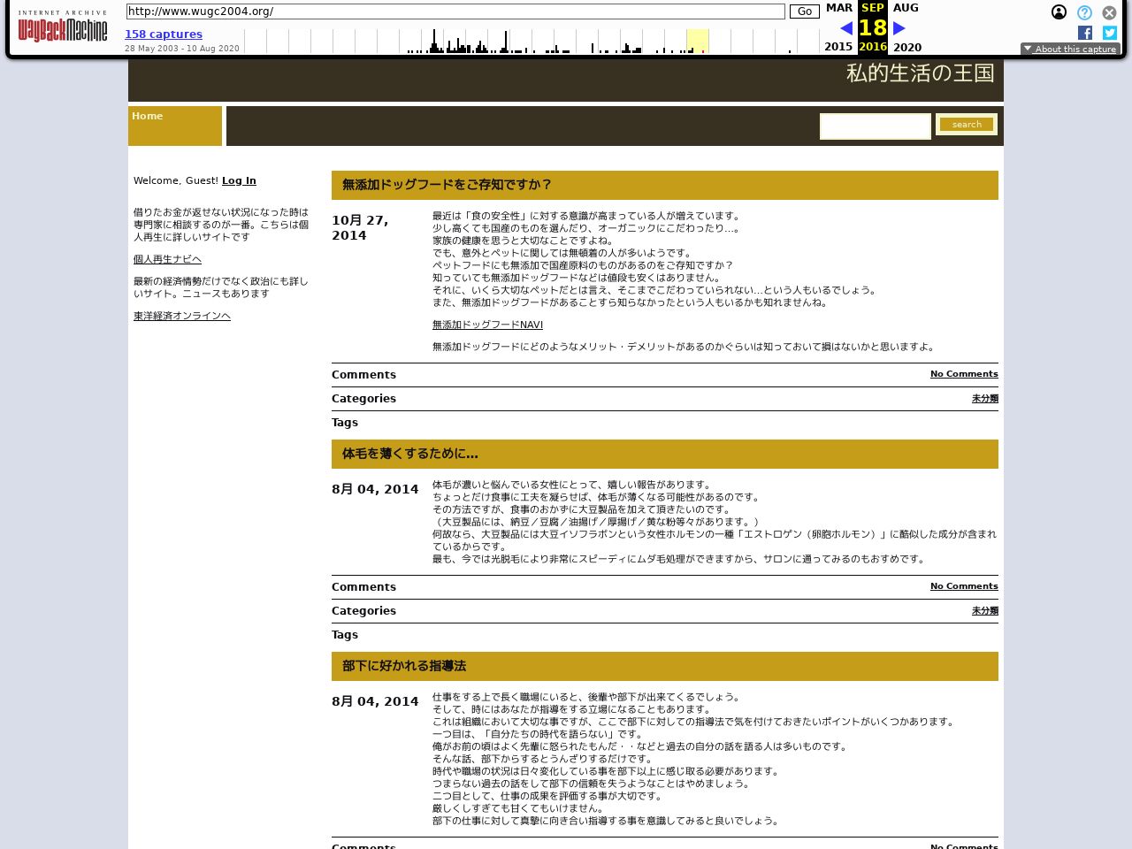Go to next capture arrow
Image resolution: width=1132 pixels, height=849 pixels.
pos(899,28)
